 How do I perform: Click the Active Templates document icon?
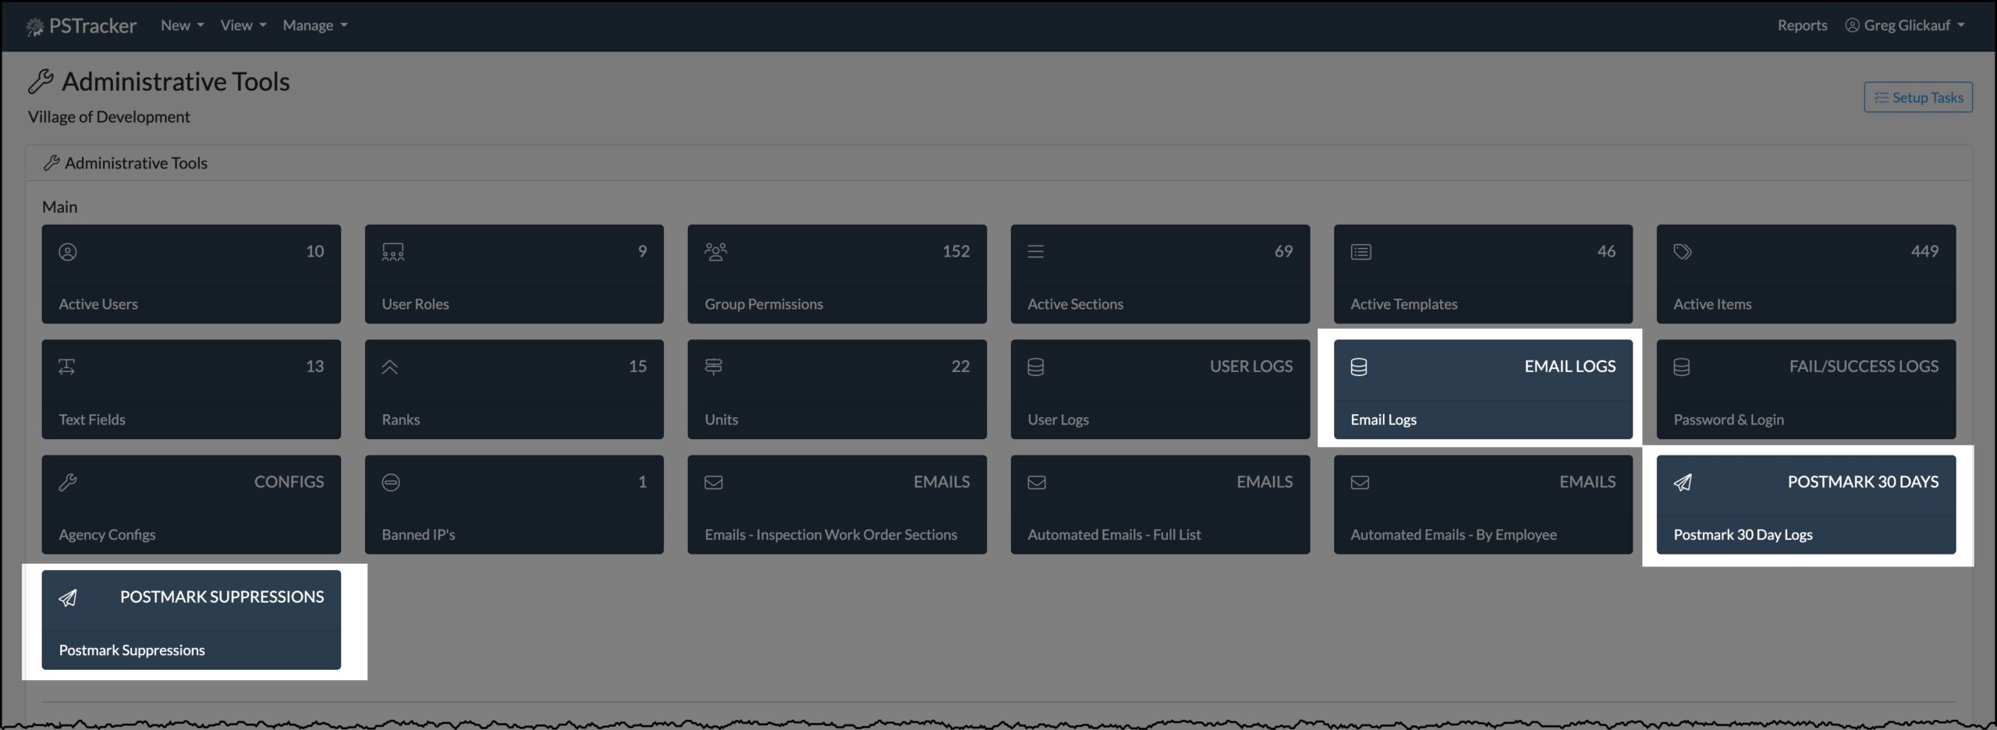1360,252
